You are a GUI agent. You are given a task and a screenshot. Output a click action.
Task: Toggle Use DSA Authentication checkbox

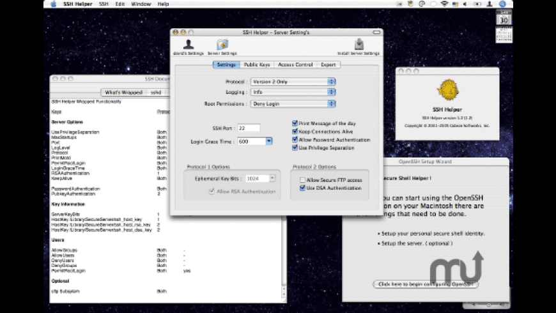[x=302, y=188]
